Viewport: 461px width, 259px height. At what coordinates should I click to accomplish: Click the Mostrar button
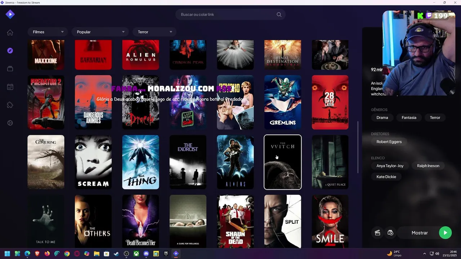tap(420, 233)
